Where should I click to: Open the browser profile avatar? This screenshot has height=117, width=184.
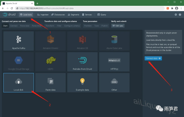coord(177,8)
